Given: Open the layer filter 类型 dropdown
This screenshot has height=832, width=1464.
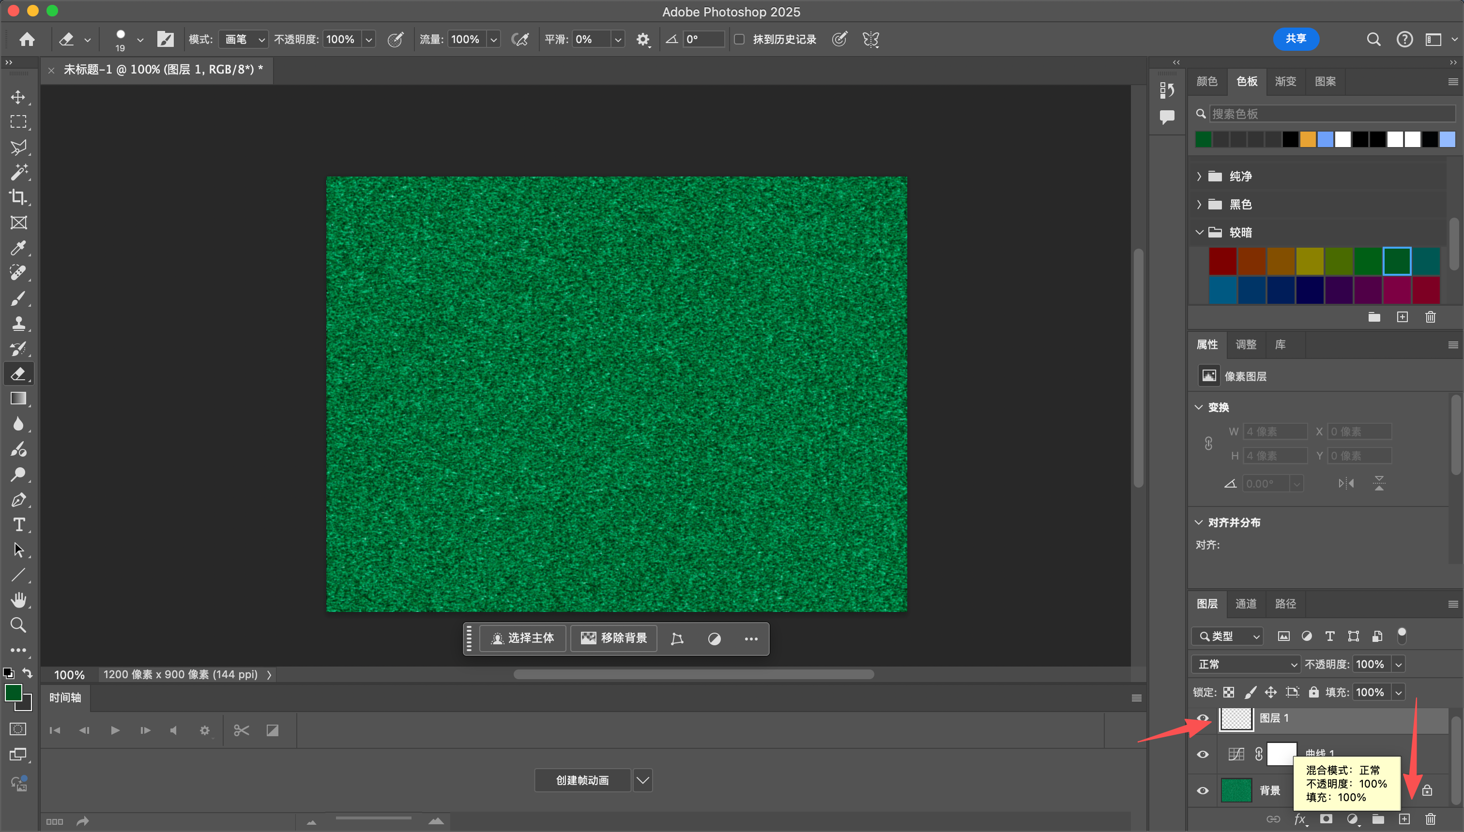Looking at the screenshot, I should [x=1227, y=636].
